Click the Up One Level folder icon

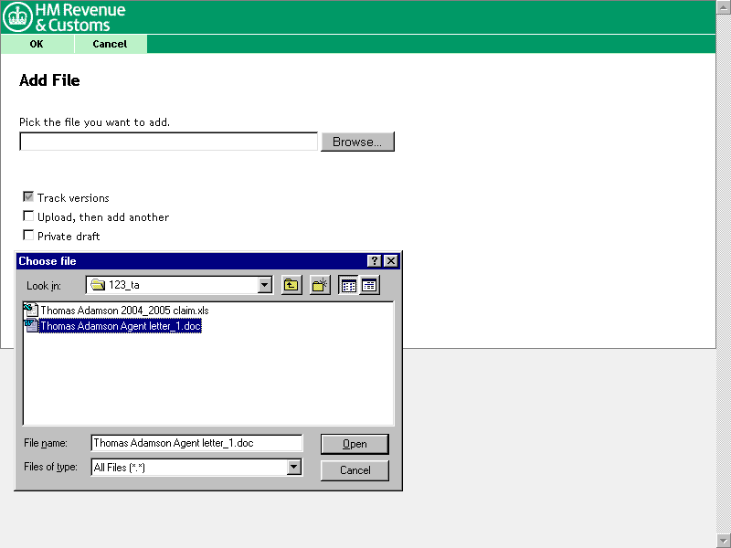click(291, 285)
